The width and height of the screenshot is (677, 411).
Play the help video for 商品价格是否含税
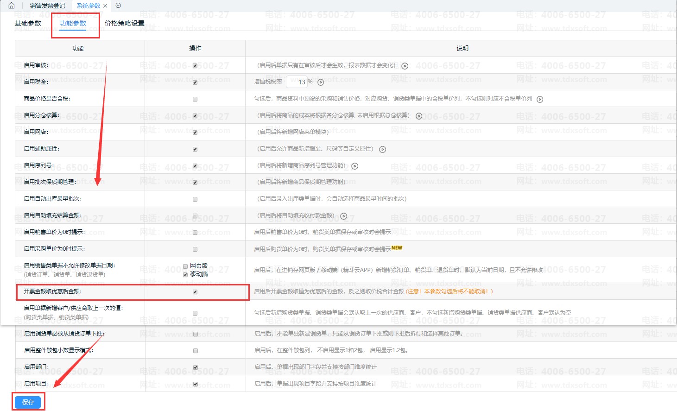(x=540, y=99)
